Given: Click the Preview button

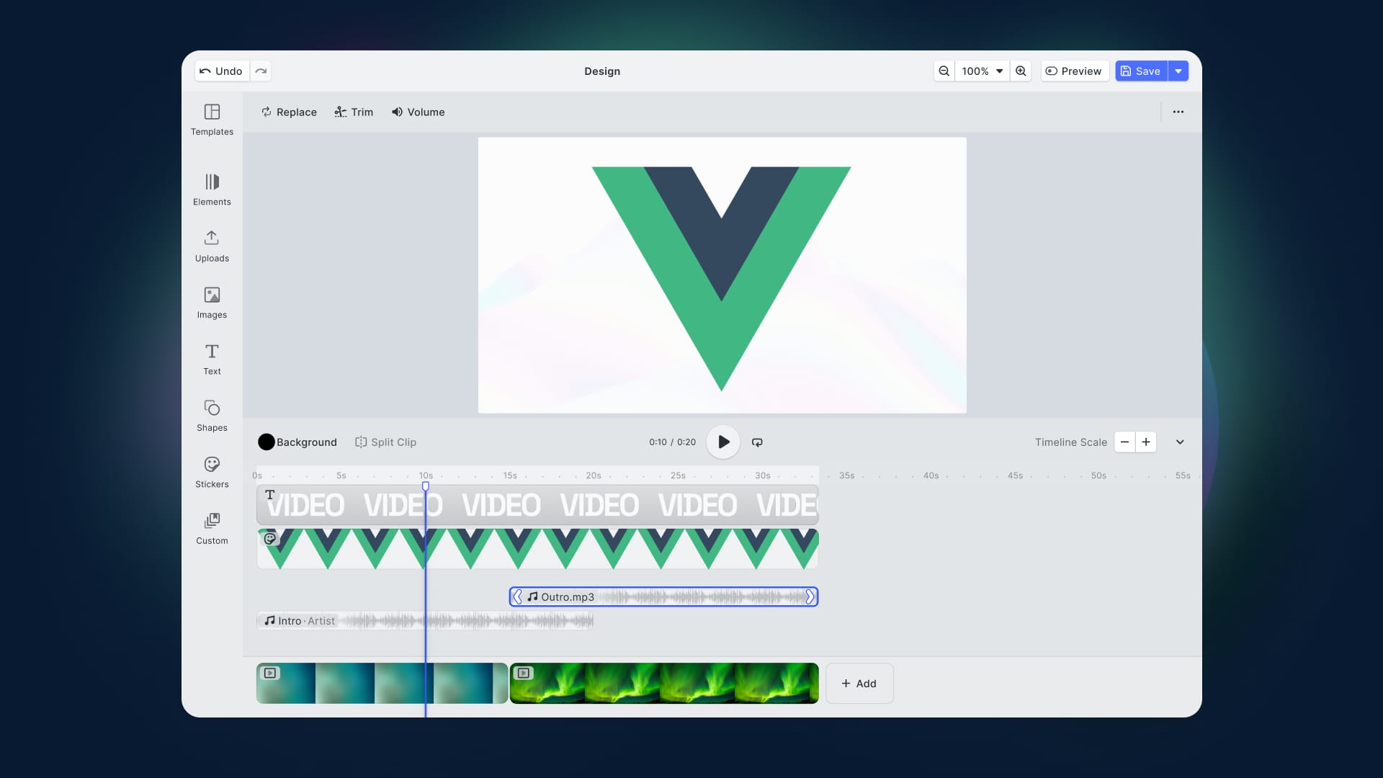Looking at the screenshot, I should (x=1073, y=71).
